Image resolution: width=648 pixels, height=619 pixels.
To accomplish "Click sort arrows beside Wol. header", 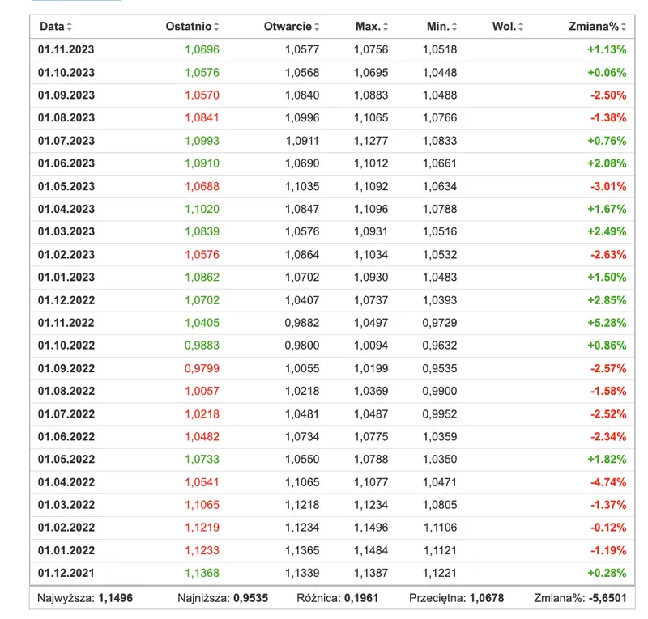I will 521,27.
